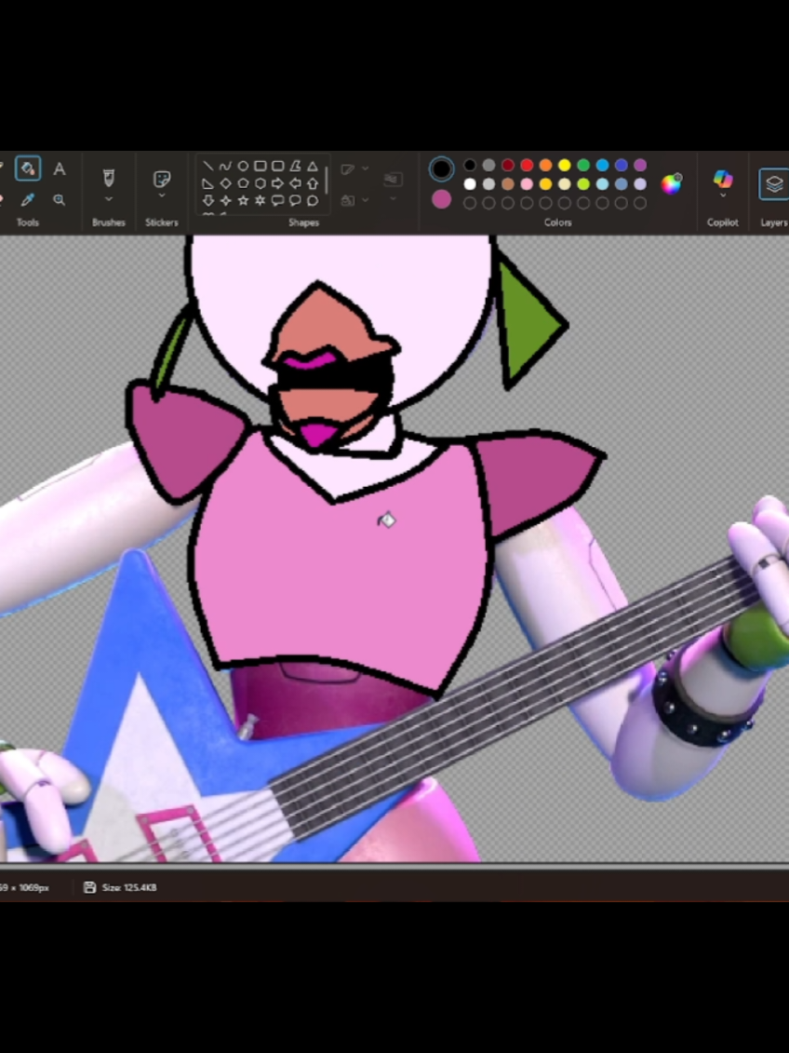The height and width of the screenshot is (1053, 789).
Task: Pick lavender from the color palette
Action: pyautogui.click(x=640, y=184)
